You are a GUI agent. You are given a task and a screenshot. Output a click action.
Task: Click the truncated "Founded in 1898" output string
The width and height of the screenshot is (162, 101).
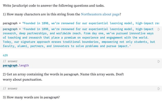click(x=91, y=23)
